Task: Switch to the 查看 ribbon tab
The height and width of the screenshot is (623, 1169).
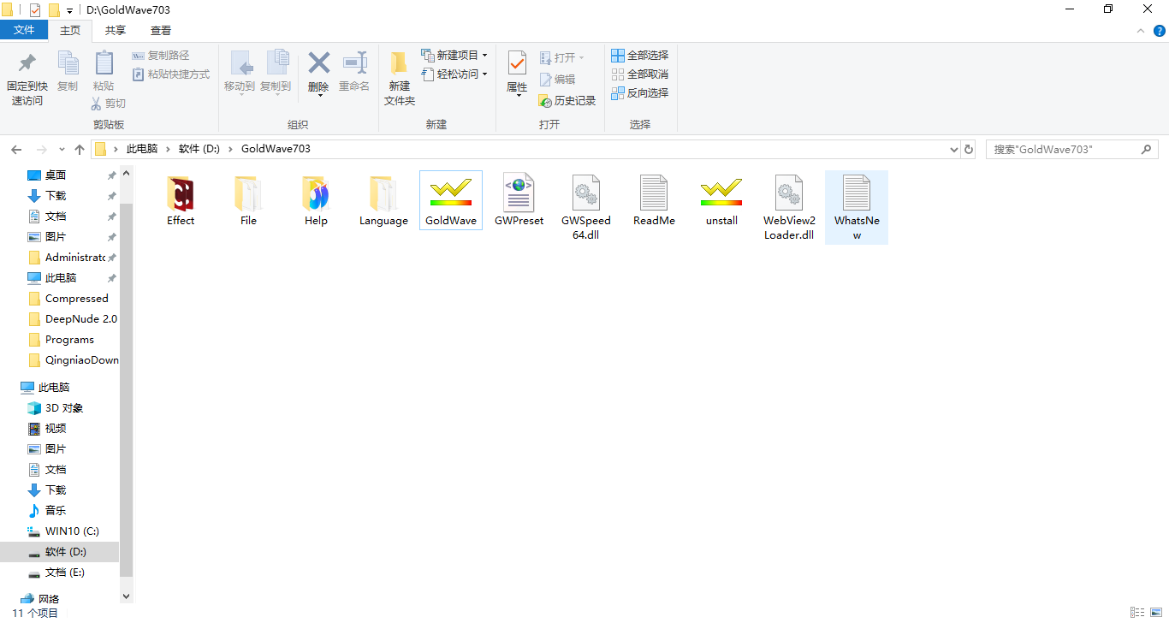Action: [x=159, y=29]
